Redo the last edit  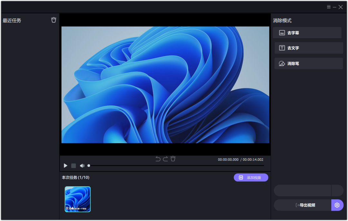pos(165,159)
